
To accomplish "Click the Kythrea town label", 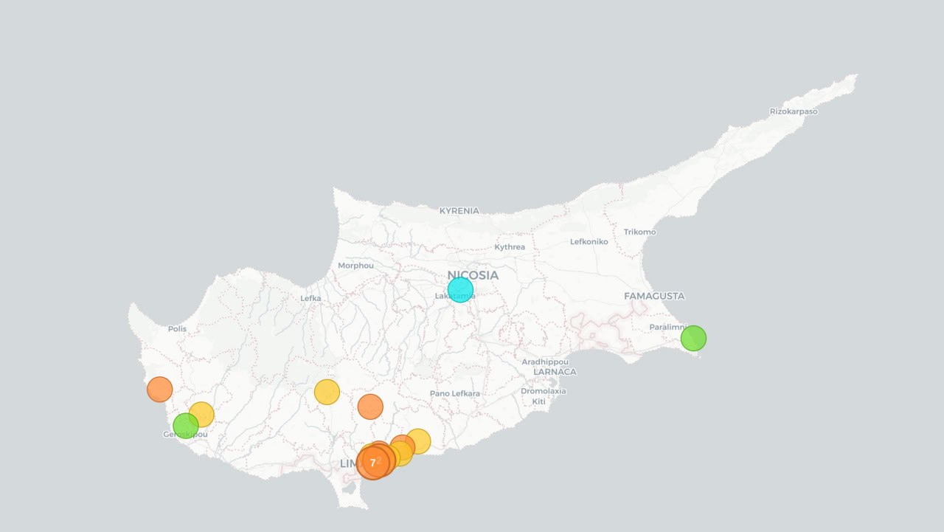I will (510, 247).
